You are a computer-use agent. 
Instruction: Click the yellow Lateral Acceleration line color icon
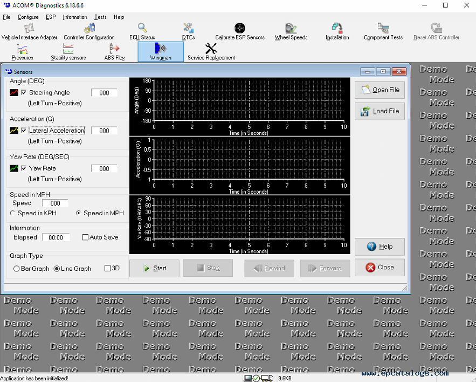14,131
